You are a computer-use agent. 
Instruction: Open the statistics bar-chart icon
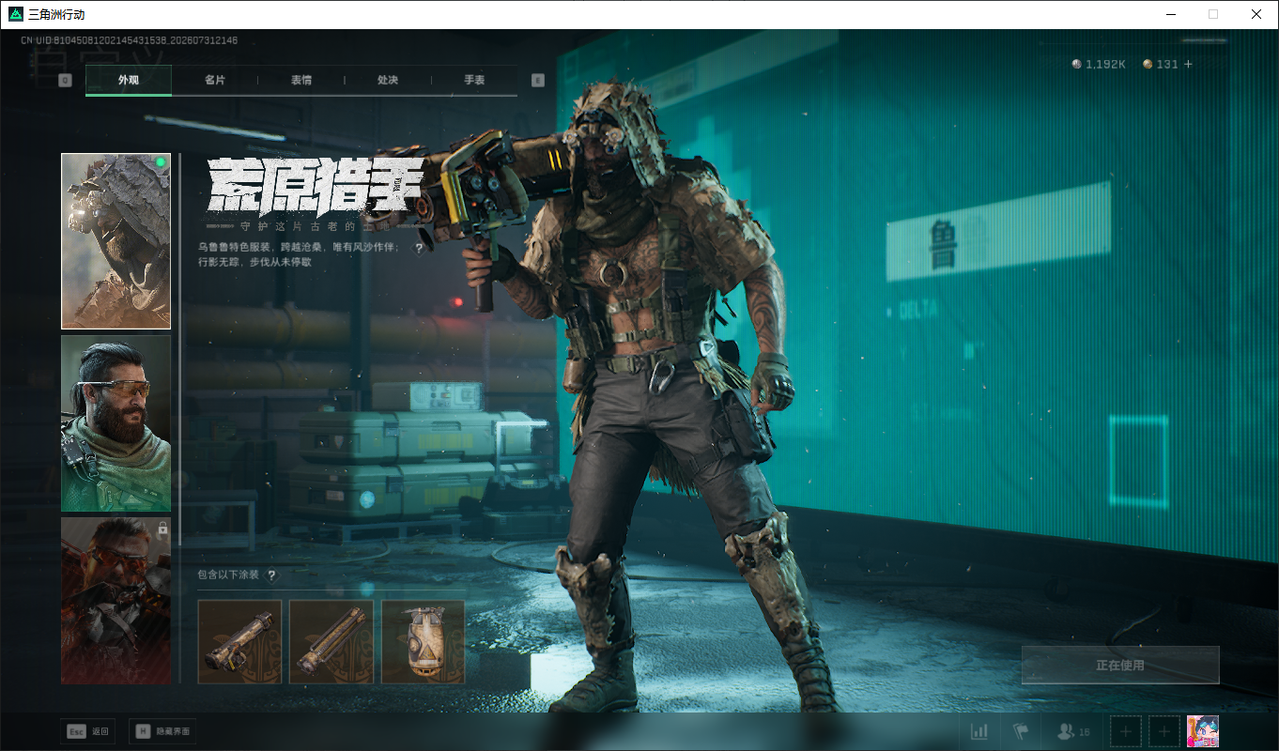[979, 731]
